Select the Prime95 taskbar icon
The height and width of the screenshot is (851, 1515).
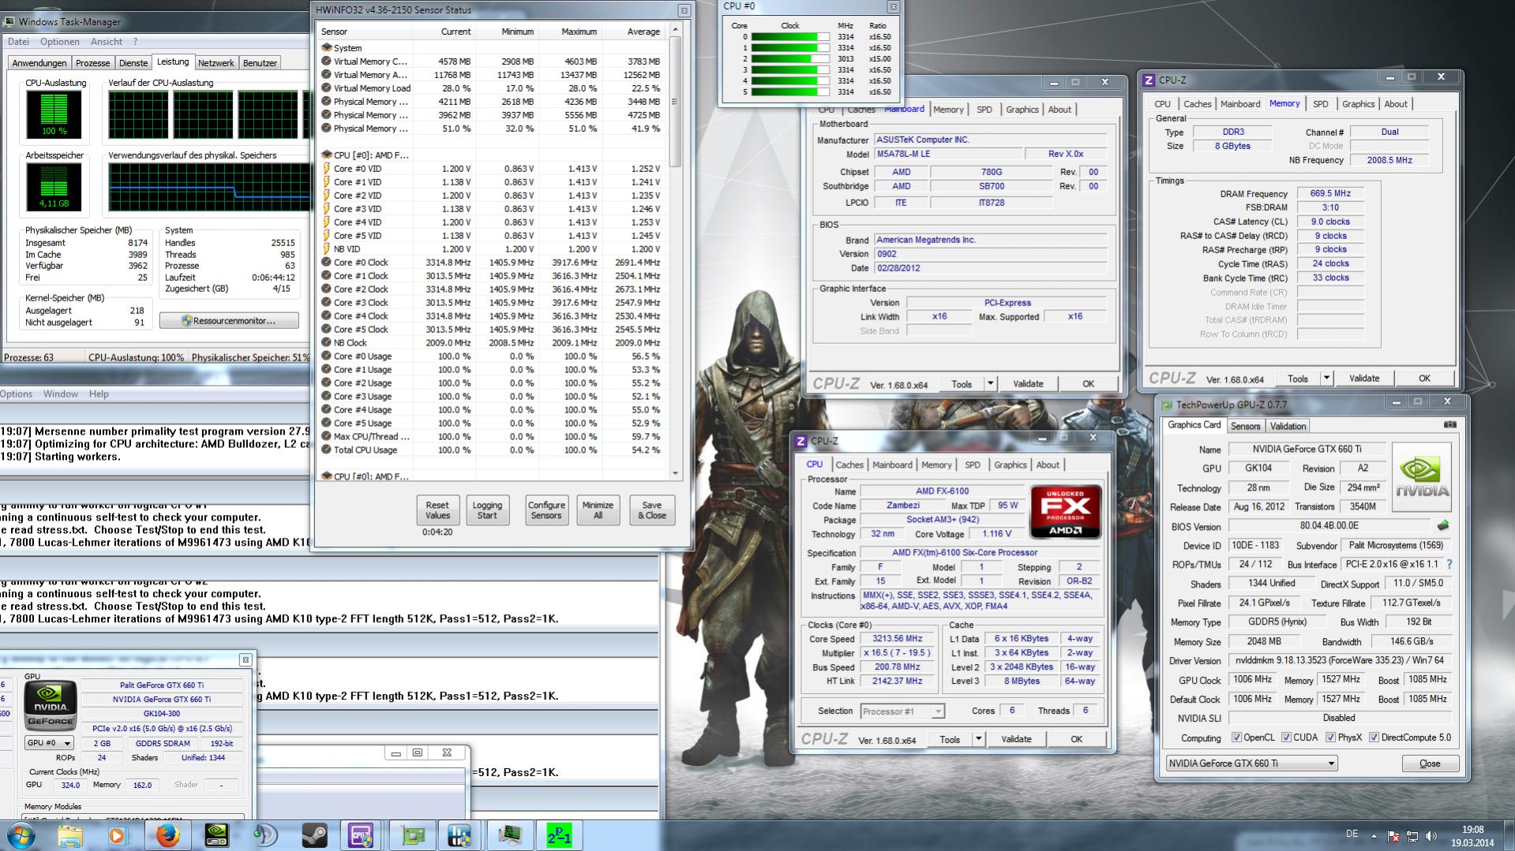pos(560,836)
